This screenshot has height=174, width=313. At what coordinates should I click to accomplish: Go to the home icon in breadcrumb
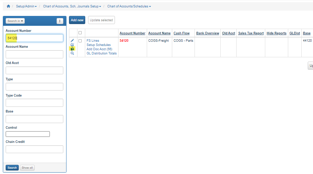8,6
